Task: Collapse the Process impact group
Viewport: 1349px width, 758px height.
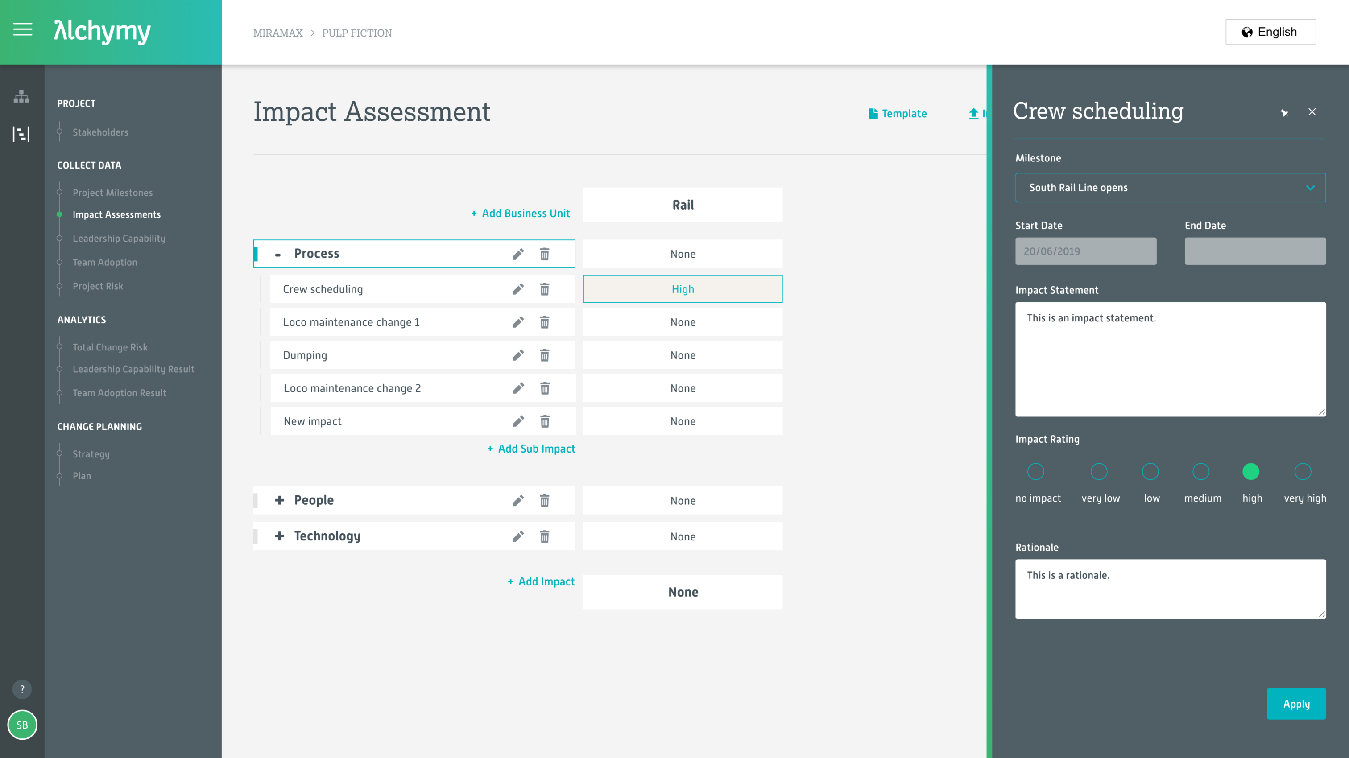Action: (x=278, y=254)
